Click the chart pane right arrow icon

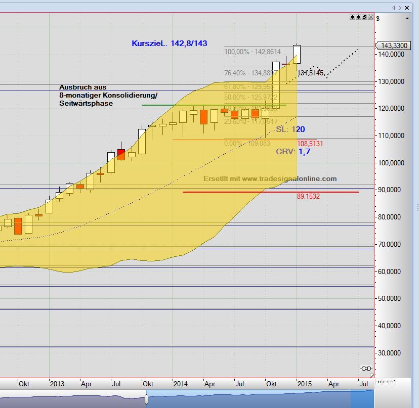tap(358, 17)
